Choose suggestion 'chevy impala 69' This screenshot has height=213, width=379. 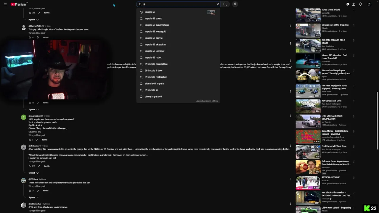[x=178, y=96]
